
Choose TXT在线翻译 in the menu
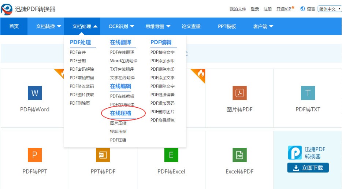click(x=122, y=69)
